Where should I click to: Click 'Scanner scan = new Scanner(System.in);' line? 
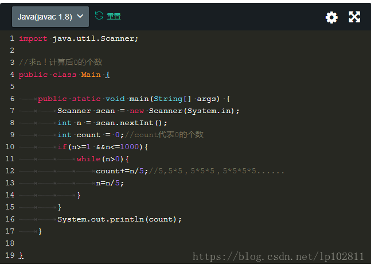point(149,111)
